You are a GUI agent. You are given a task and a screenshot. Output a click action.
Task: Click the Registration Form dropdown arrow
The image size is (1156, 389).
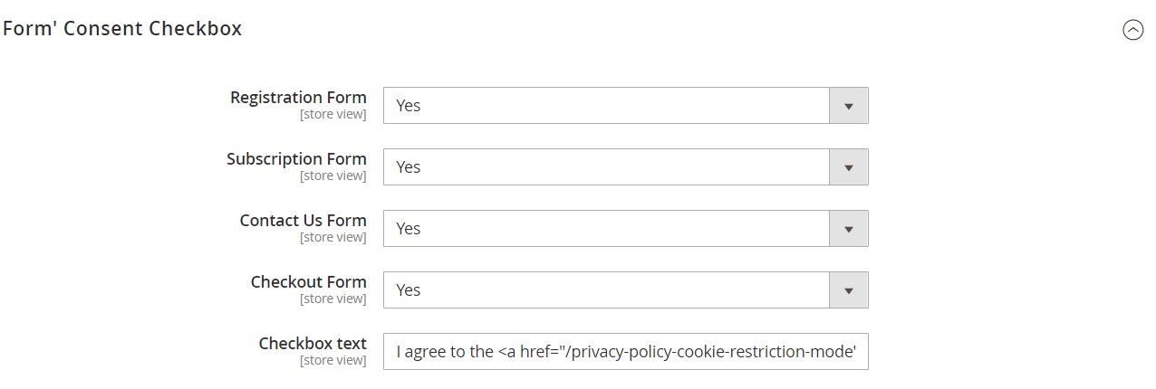click(849, 106)
